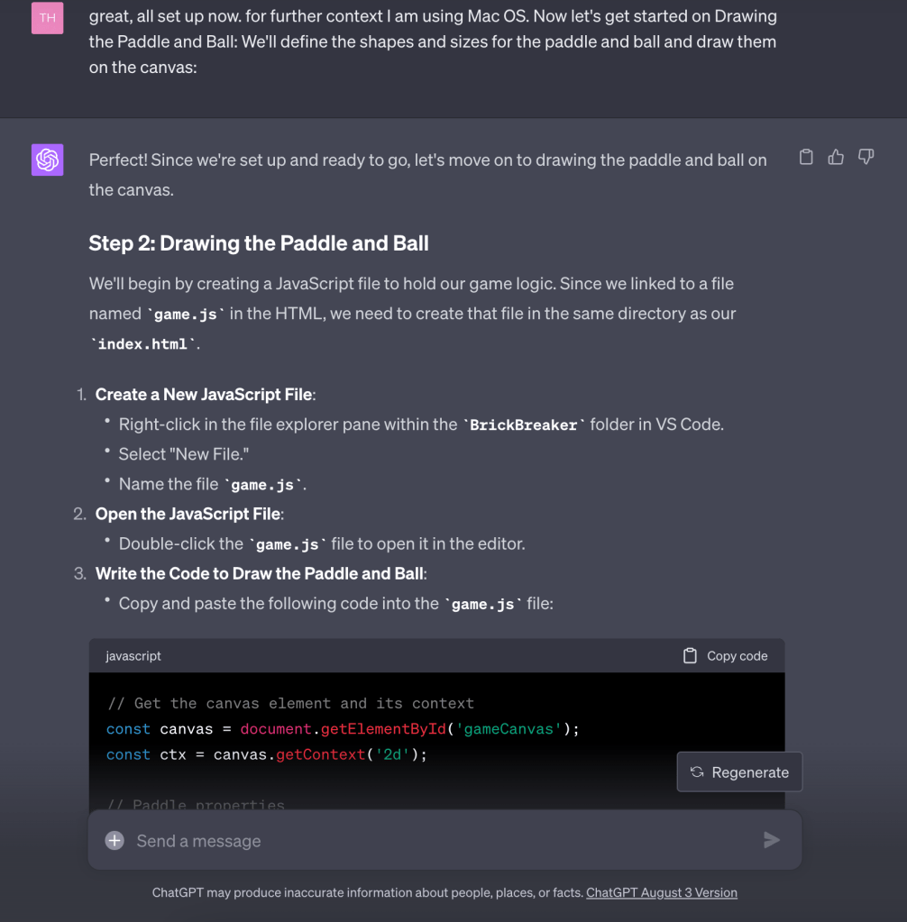Click the javascript language label on the code block

133,656
